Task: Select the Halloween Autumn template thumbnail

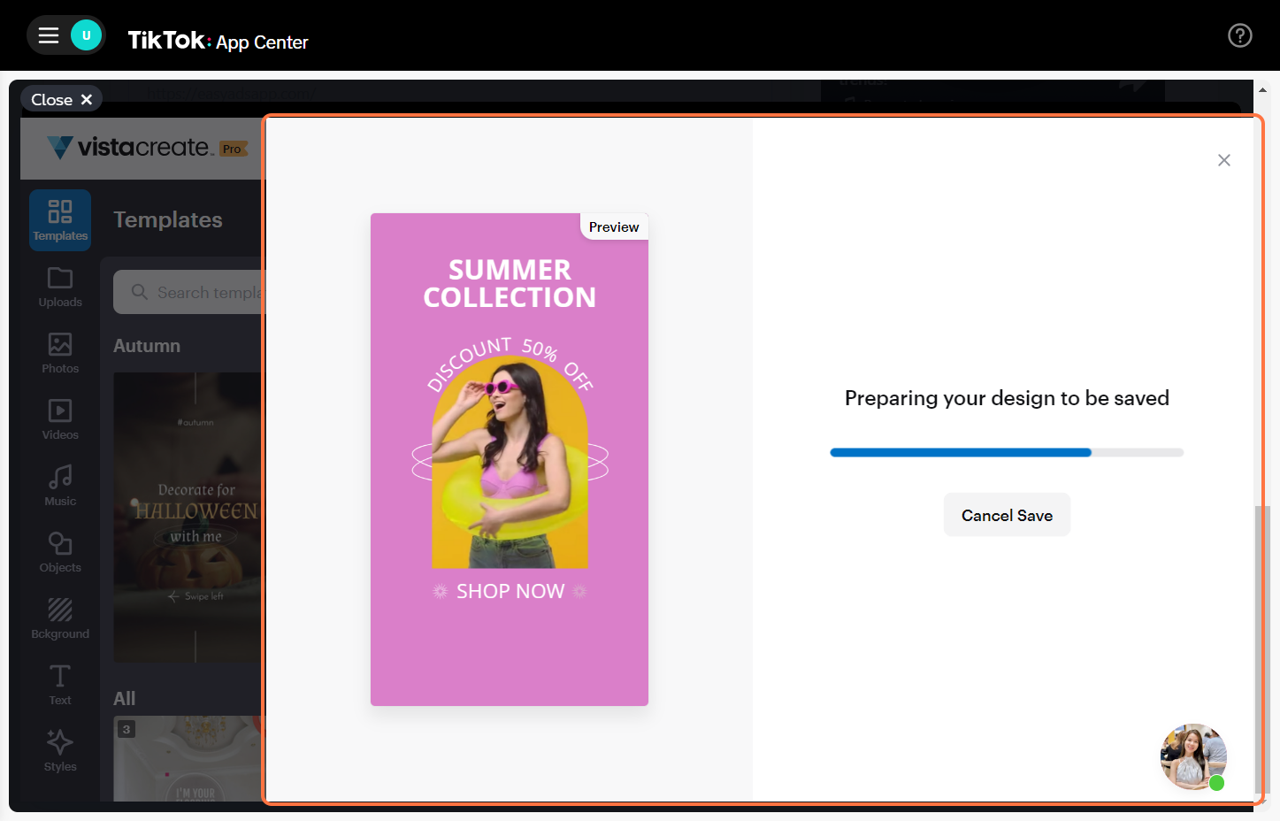Action: click(188, 517)
